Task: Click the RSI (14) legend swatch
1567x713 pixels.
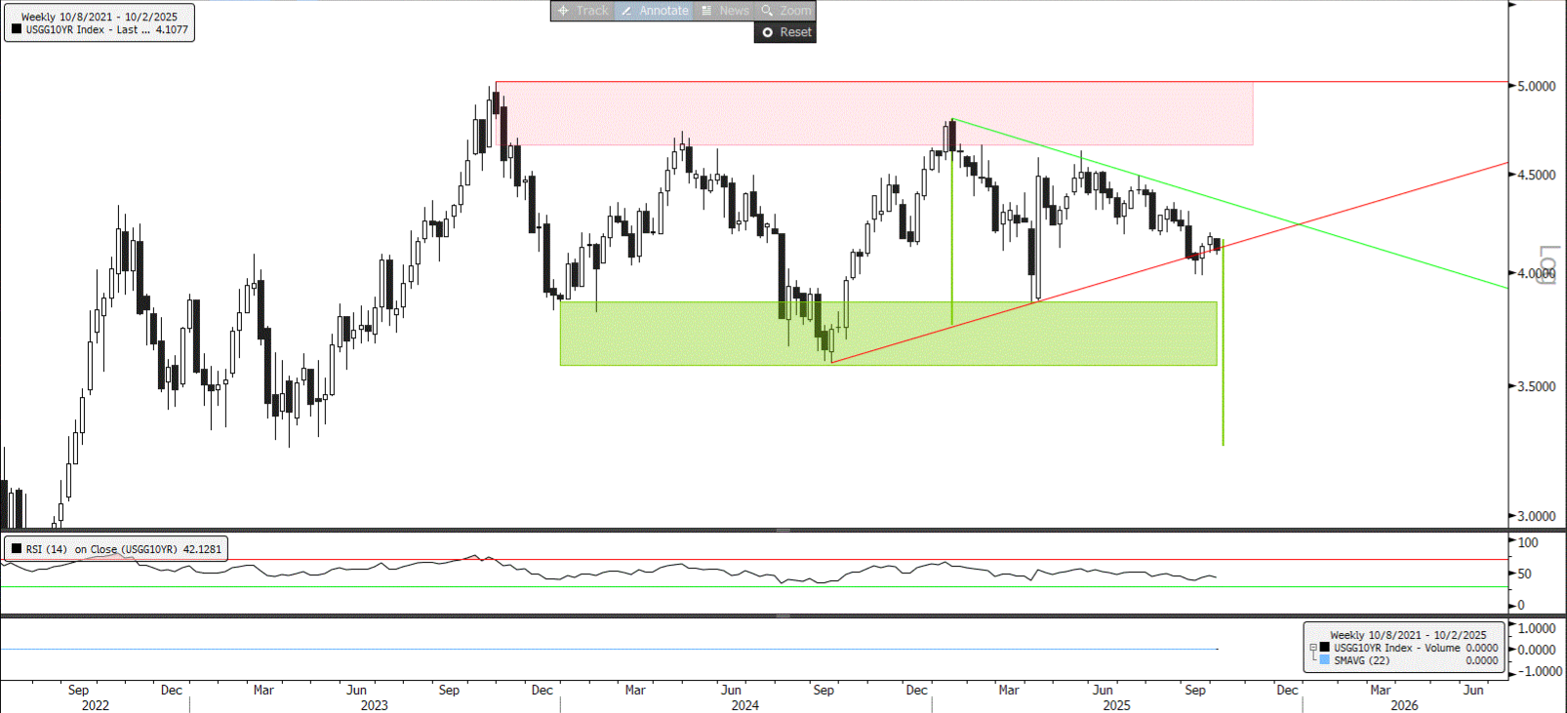Action: (17, 549)
